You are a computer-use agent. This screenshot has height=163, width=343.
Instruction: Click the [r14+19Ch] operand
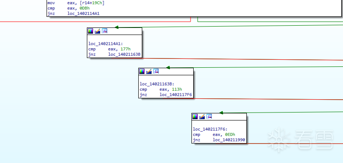92,3
